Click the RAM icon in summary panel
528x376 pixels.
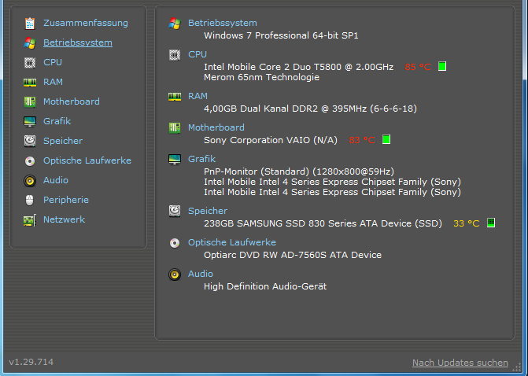(175, 96)
